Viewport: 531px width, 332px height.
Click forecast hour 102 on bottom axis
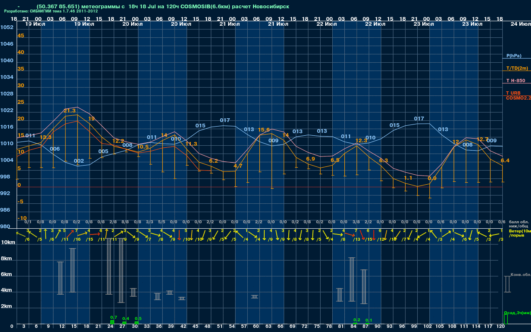coord(428,327)
